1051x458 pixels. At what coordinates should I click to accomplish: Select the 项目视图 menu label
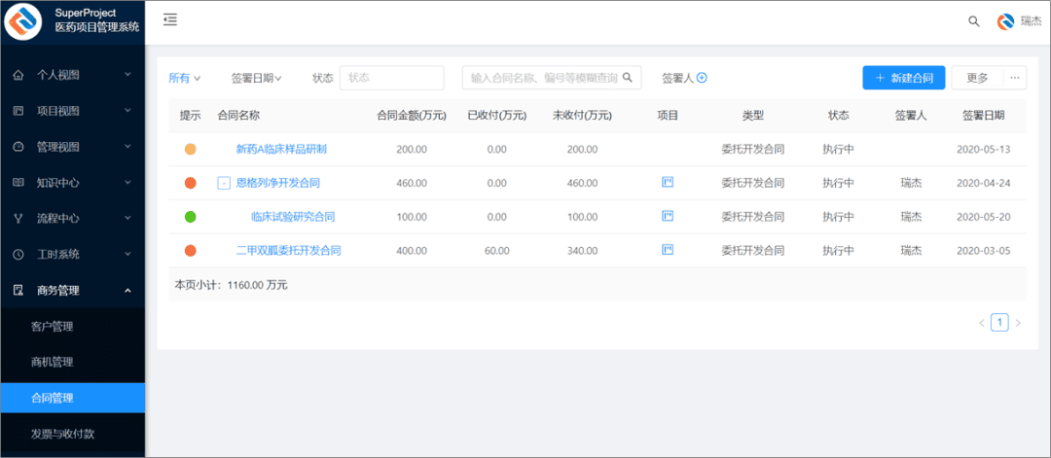(58, 111)
